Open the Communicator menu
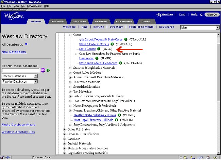Image resolution: width=221 pixels, height=160 pixels. coord(35,6)
